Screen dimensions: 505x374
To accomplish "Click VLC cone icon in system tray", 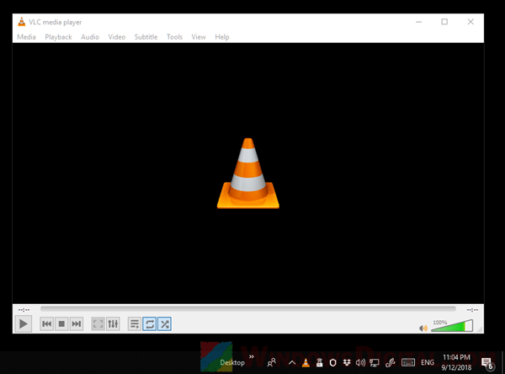I will (x=306, y=363).
